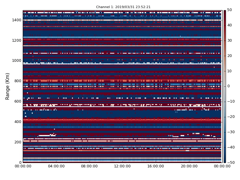The width and height of the screenshot is (240, 180).
Task: Click the colorbar value −10
Action: click(x=231, y=101)
